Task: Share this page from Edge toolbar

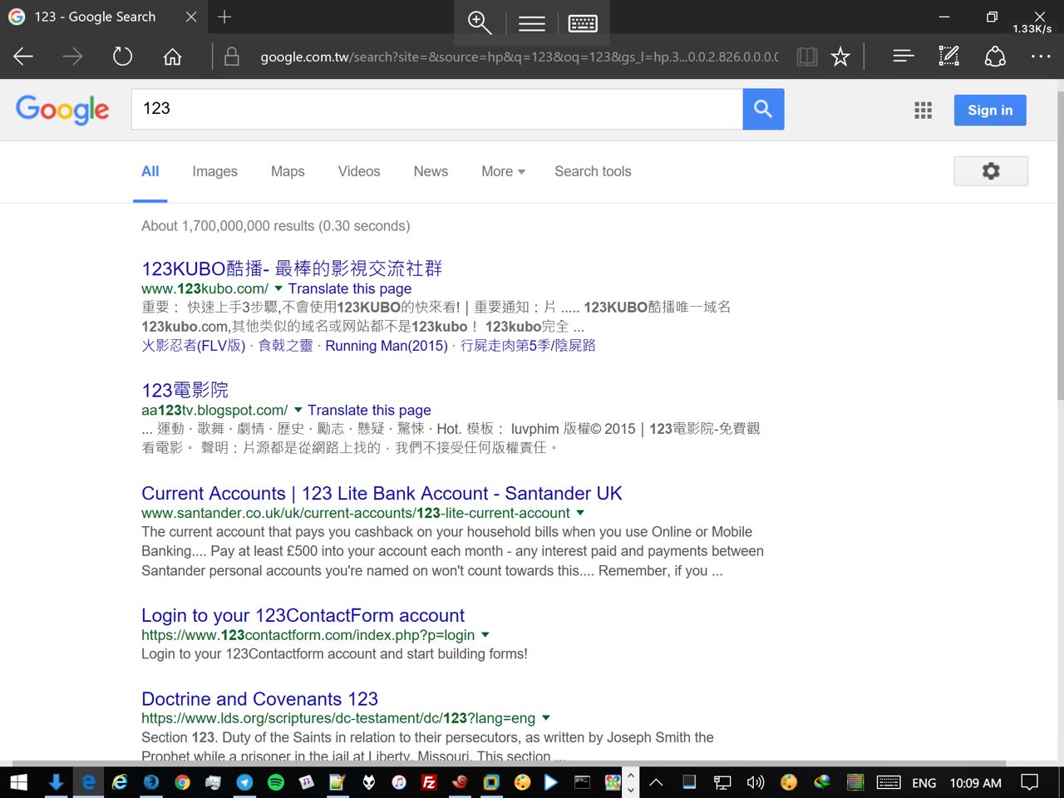Action: coord(995,57)
